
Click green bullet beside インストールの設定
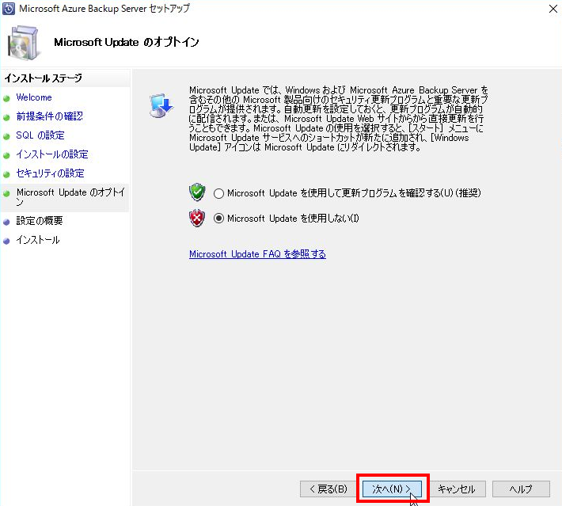6,156
